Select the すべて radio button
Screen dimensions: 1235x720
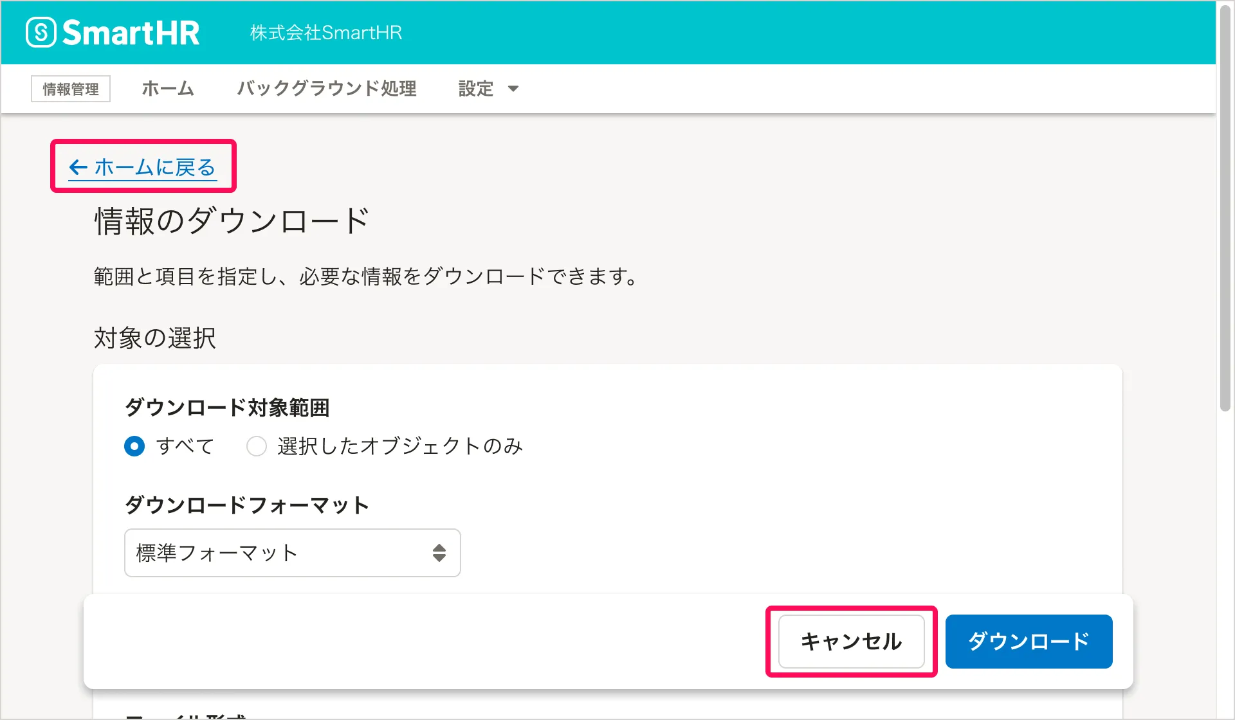click(x=134, y=446)
